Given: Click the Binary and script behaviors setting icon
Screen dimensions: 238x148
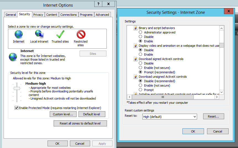Looking at the screenshot, I should [135, 28].
